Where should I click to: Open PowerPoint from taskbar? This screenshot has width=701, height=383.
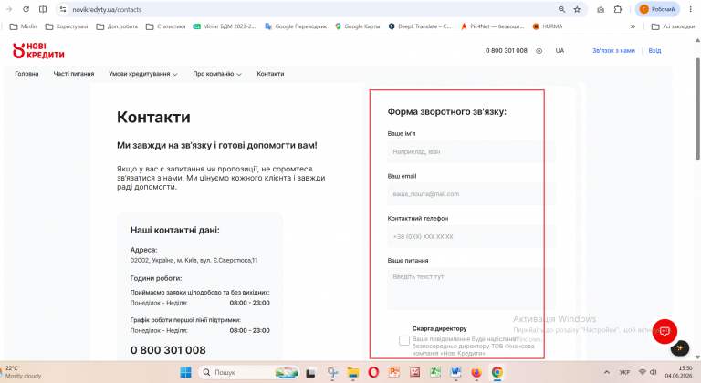click(x=394, y=372)
